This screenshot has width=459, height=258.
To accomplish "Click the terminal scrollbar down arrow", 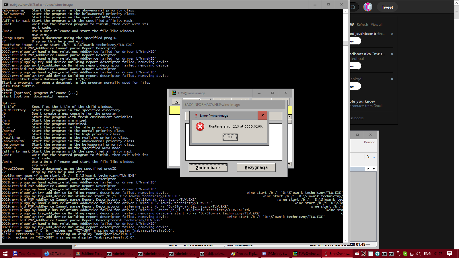I will click(x=345, y=240).
